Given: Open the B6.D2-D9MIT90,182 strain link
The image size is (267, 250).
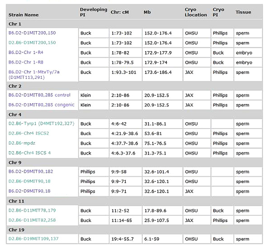Looking at the screenshot, I should click(x=31, y=172).
